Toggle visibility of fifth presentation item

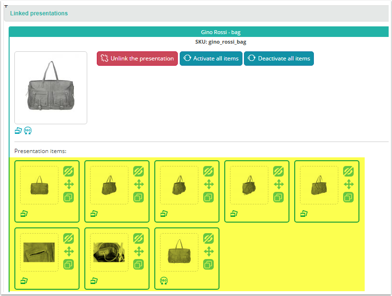(x=348, y=171)
